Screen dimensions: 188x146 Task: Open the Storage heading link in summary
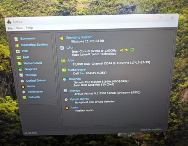coord(75,91)
